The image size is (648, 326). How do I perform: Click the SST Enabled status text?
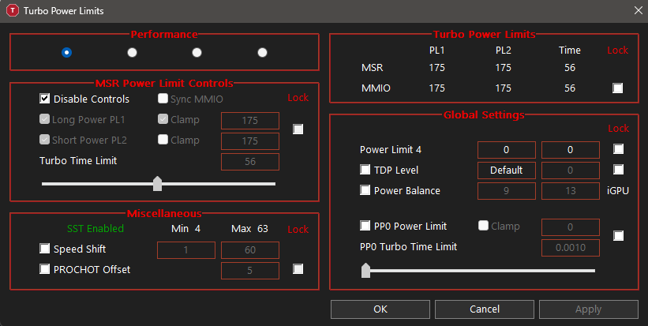click(96, 228)
